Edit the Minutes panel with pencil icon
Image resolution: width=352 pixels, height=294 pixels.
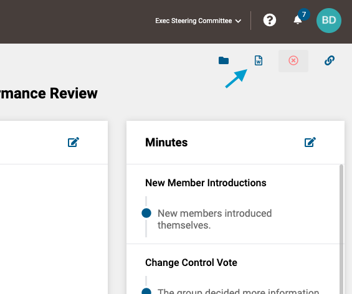click(x=310, y=142)
